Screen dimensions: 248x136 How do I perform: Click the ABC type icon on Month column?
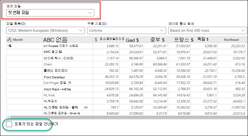(9, 40)
